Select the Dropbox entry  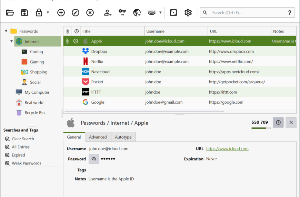pyautogui.click(x=180, y=51)
